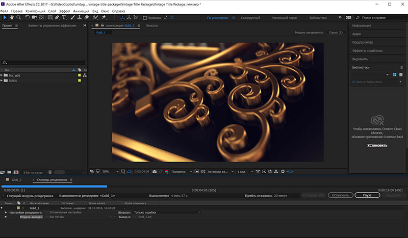
Task: Open the Файл menu
Action: (x=4, y=11)
